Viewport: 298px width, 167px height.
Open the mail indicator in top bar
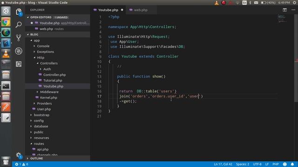tap(256, 3)
